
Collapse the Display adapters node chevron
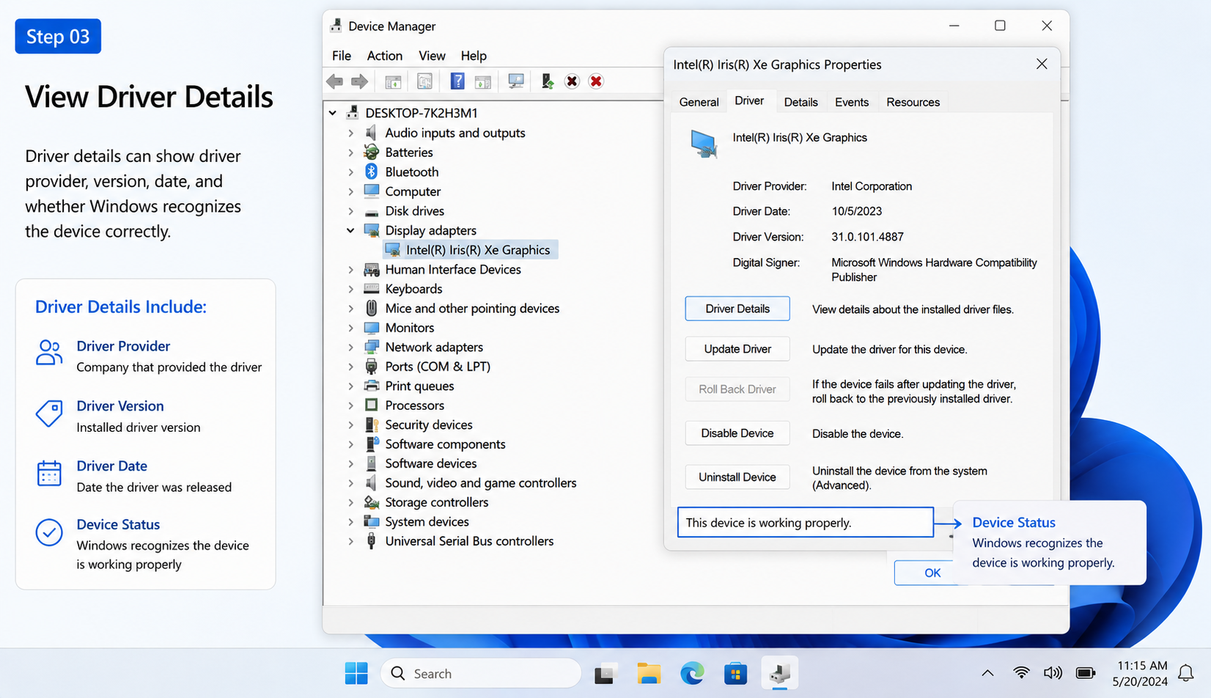pos(350,230)
